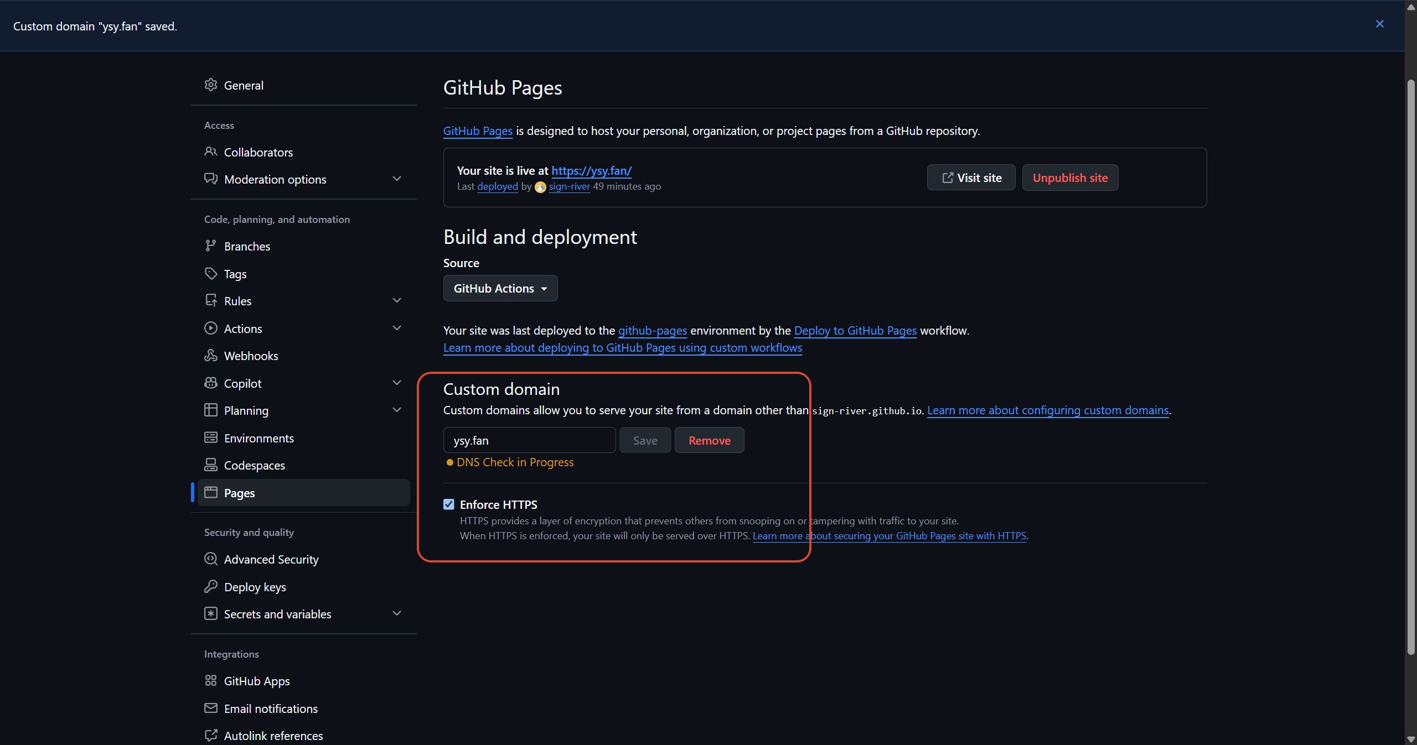Click the Webhooks icon in sidebar

click(x=211, y=355)
